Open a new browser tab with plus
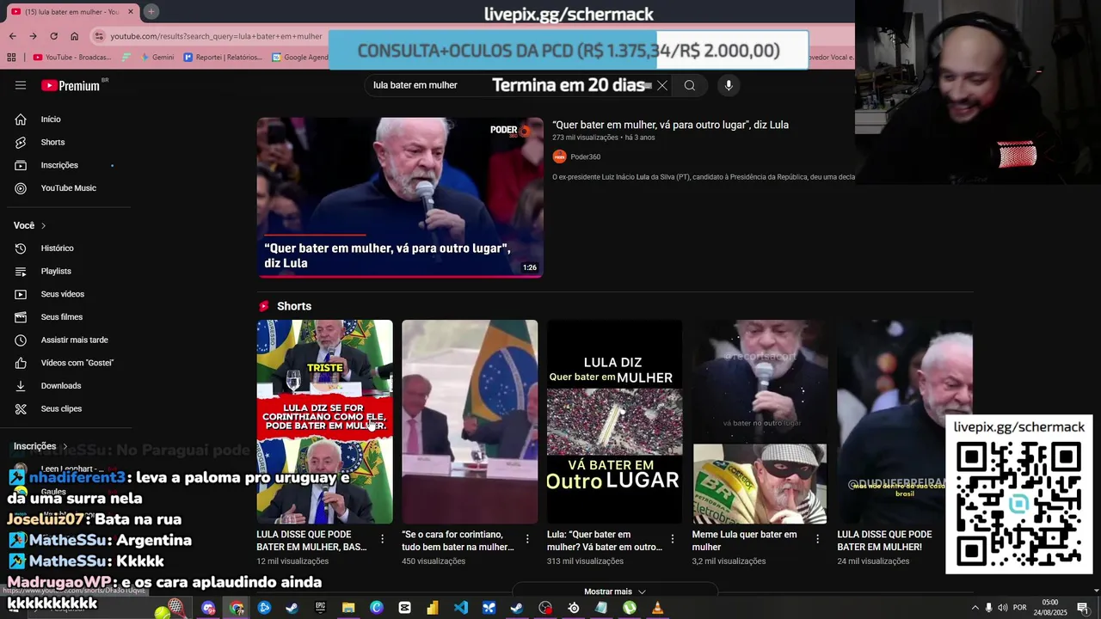 click(x=151, y=11)
